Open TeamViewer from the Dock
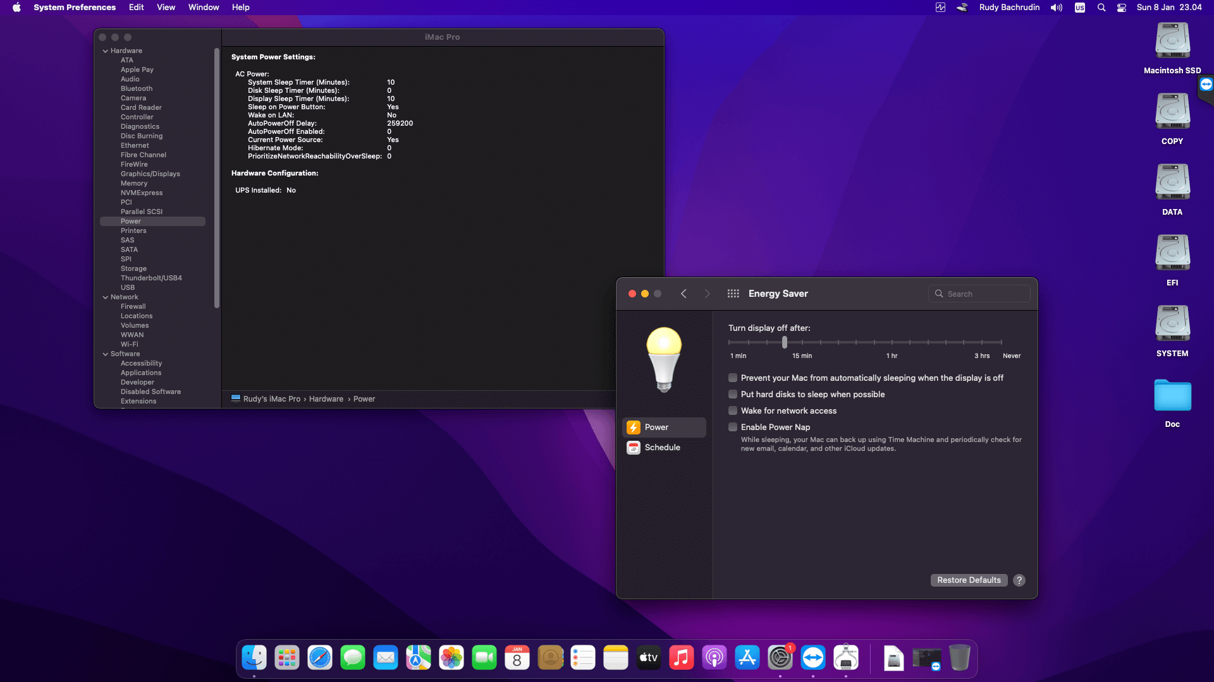 [x=813, y=658]
